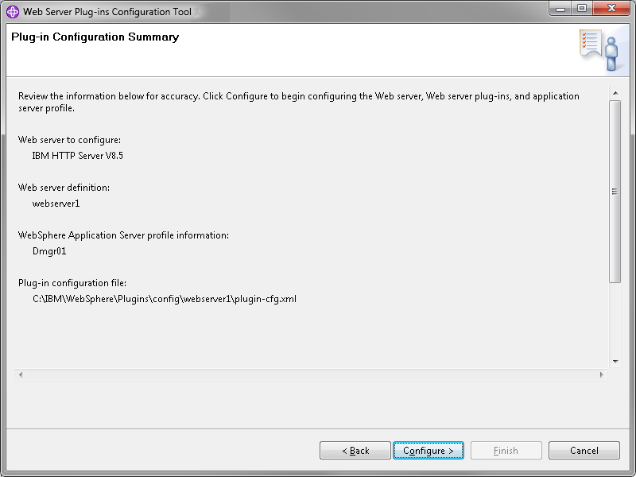
Task: Click the horizontal scrollbar right arrow
Action: pos(602,374)
